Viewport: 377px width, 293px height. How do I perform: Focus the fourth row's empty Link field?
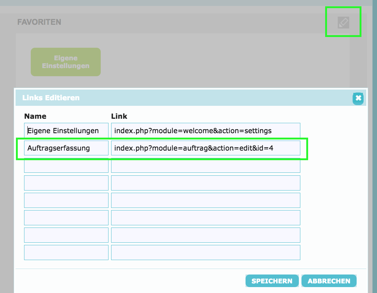pyautogui.click(x=206, y=183)
